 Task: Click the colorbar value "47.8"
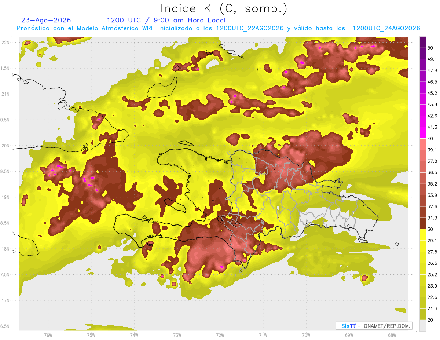point(432,70)
